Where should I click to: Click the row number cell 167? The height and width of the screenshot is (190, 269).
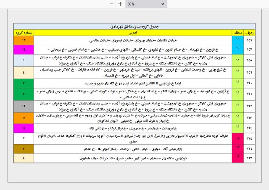tap(250, 157)
